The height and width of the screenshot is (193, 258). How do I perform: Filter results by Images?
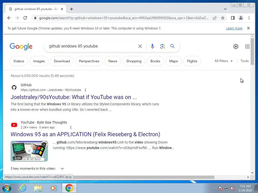[39, 61]
